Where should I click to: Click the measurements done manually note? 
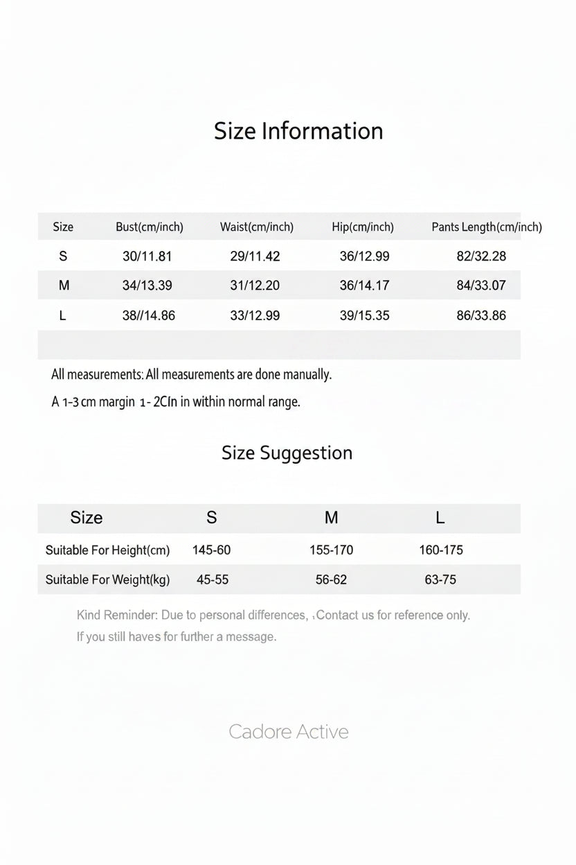192,375
